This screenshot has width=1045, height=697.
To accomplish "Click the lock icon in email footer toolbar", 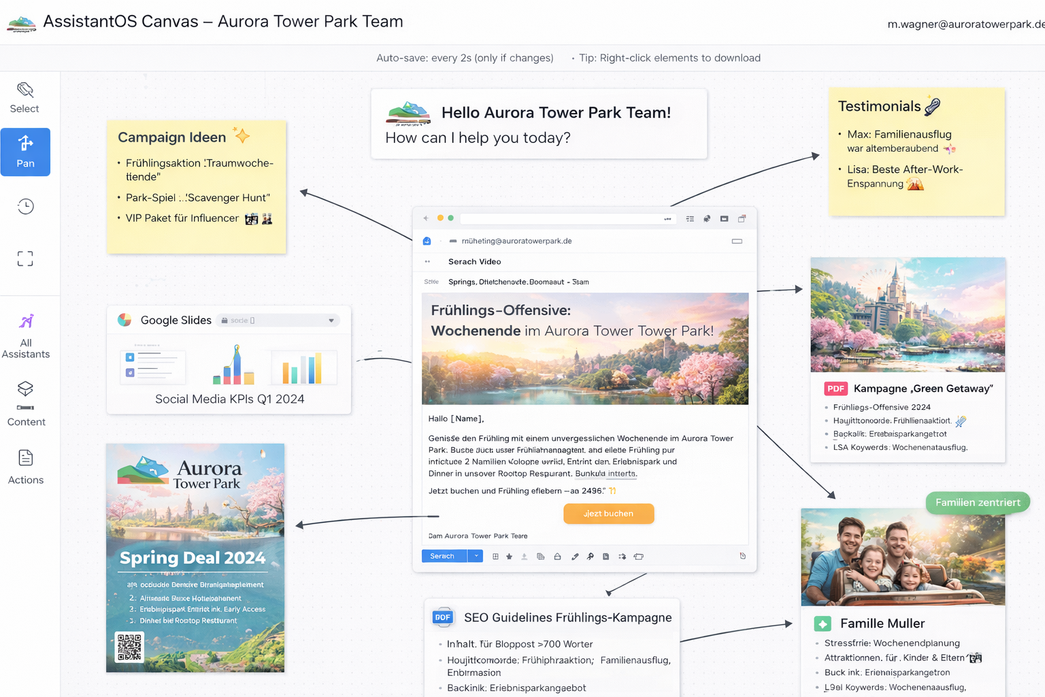I will pyautogui.click(x=557, y=556).
